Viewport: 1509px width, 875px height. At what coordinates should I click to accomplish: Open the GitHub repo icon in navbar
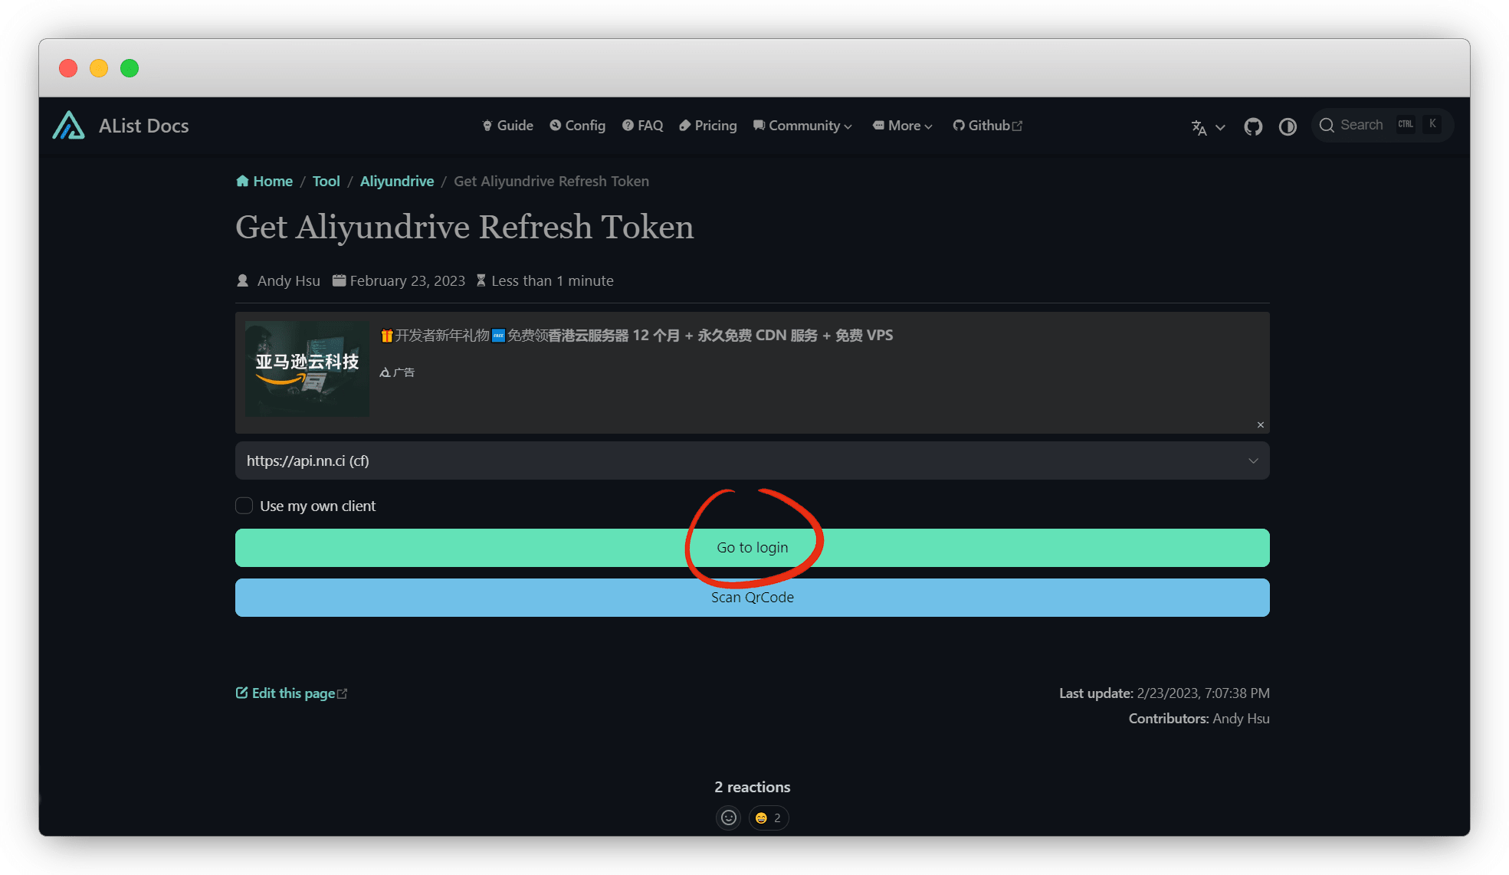pyautogui.click(x=1253, y=126)
